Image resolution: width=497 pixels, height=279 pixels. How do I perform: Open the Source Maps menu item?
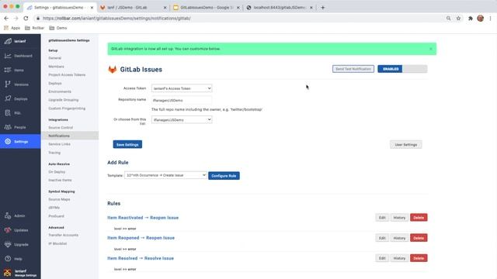pos(59,199)
